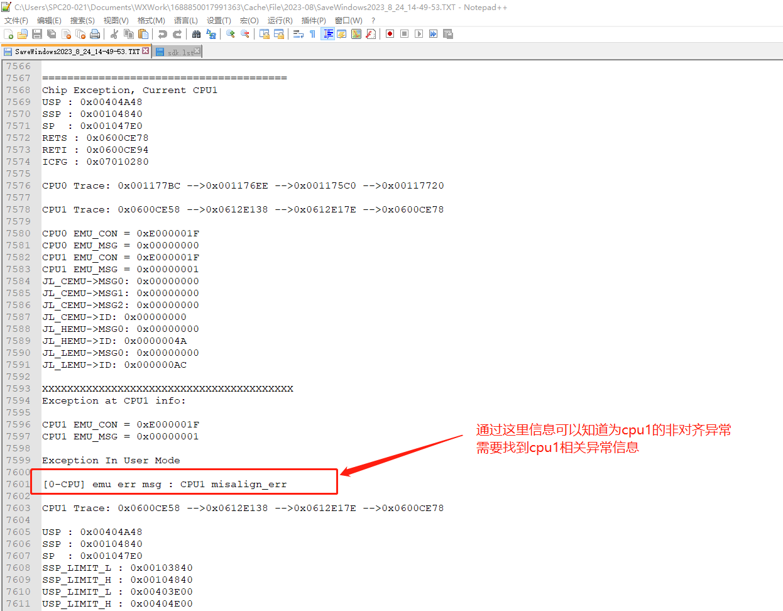Create a new file with the toolbar icon
The image size is (783, 611).
click(x=9, y=34)
